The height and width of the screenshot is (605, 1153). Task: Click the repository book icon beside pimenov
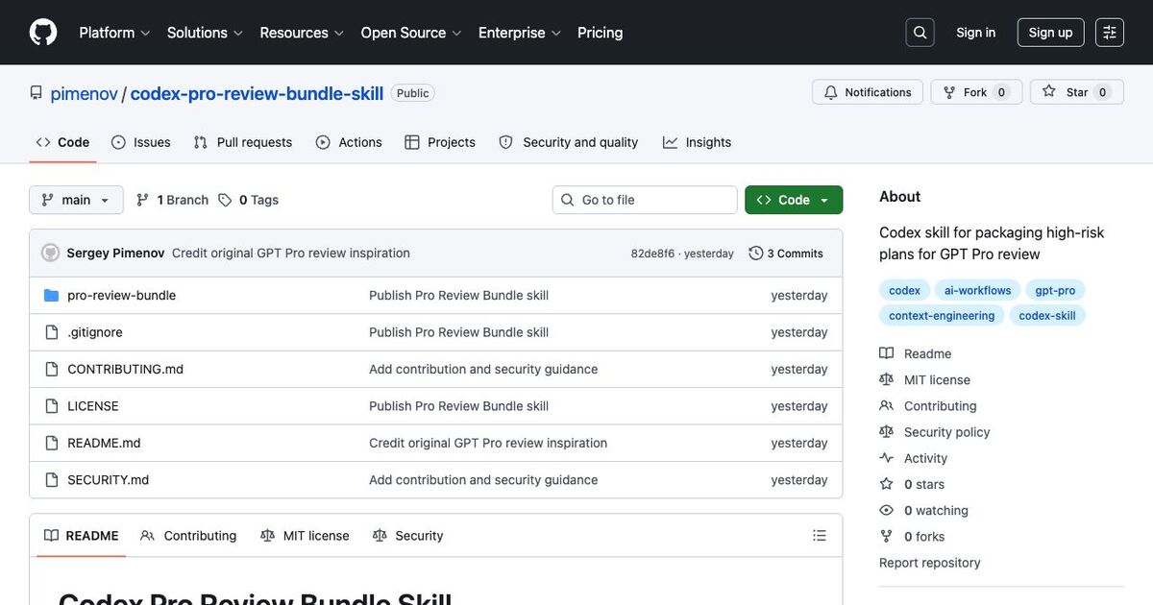click(x=37, y=93)
